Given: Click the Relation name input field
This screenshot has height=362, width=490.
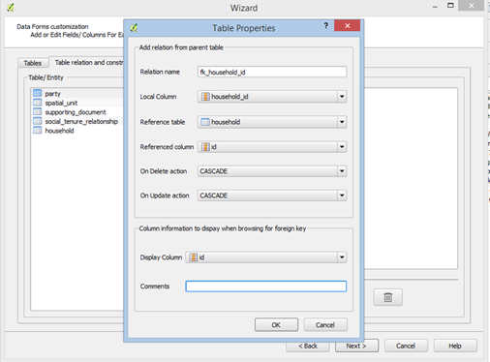Looking at the screenshot, I should [272, 72].
